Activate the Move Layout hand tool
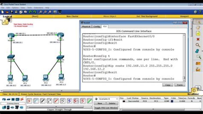The image size is (203, 114). [198, 27]
